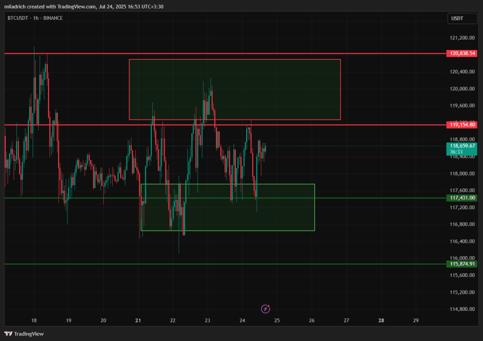The image size is (483, 341).
Task: Click the 121,200.00 price axis tick
Action: pyautogui.click(x=461, y=38)
